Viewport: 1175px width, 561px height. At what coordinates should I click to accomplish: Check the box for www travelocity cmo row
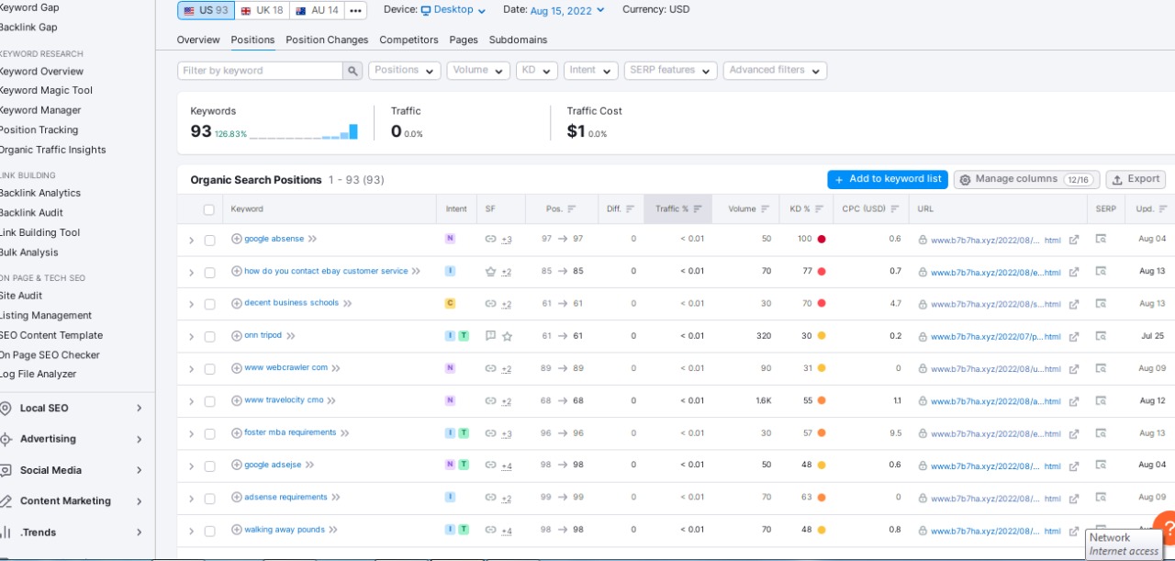209,401
